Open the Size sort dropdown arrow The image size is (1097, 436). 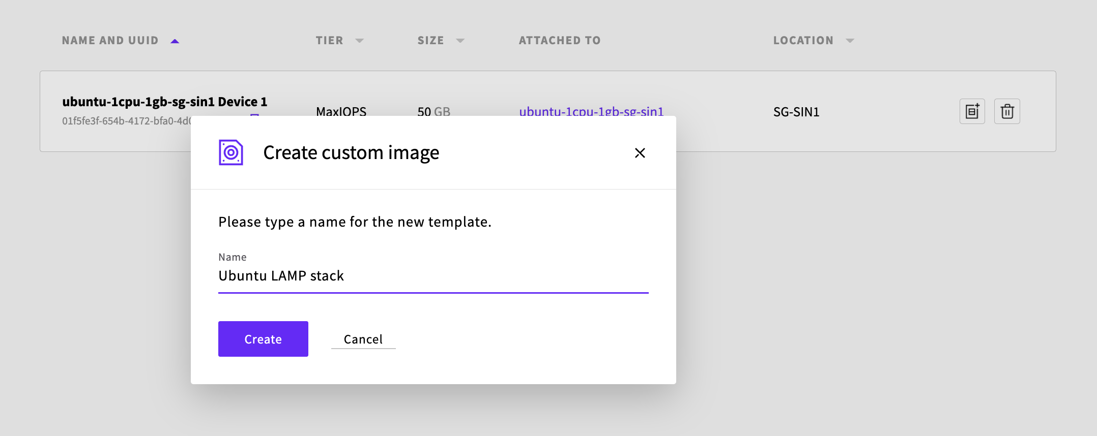(460, 41)
